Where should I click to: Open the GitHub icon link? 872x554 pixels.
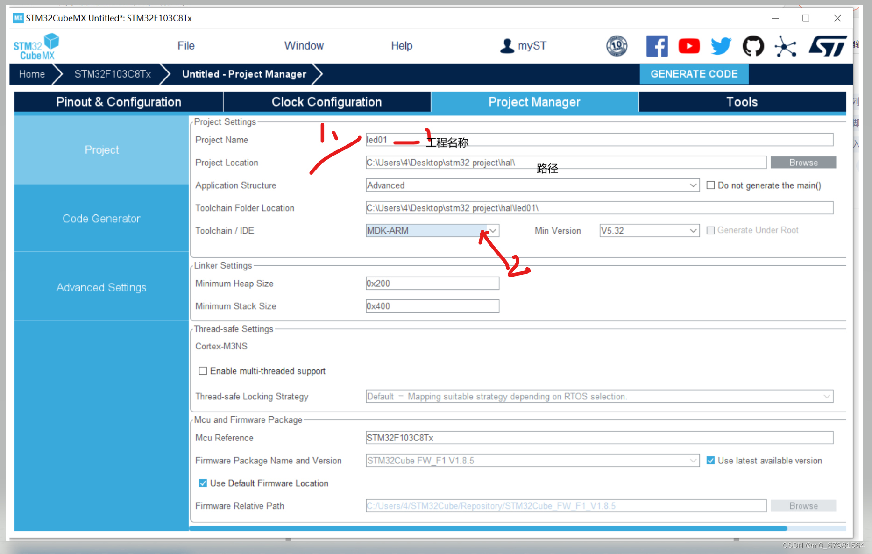click(753, 46)
